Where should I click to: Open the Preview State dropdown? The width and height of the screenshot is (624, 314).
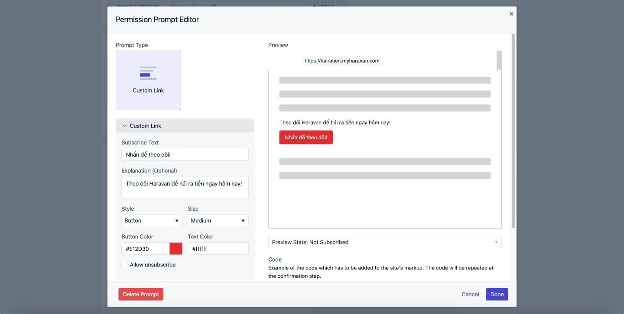point(385,242)
